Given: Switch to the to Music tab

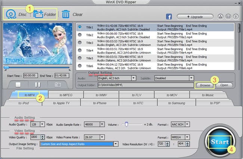Looking at the screenshot, I should (x=207, y=95).
